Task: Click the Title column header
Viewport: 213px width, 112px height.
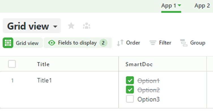Action: click(x=43, y=64)
